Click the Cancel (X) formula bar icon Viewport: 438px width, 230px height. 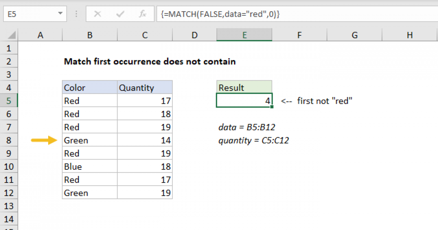point(97,14)
